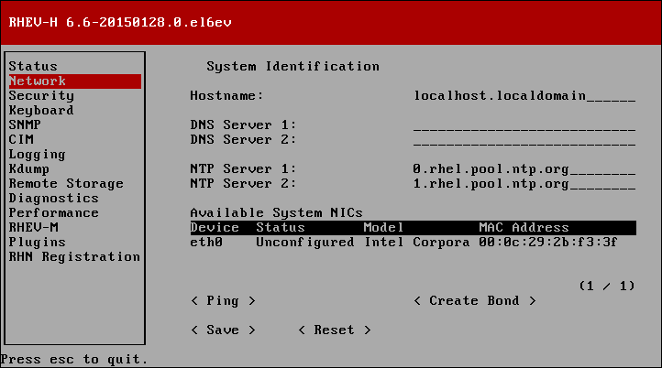Select the Network menu entry
This screenshot has width=662, height=368.
point(75,81)
